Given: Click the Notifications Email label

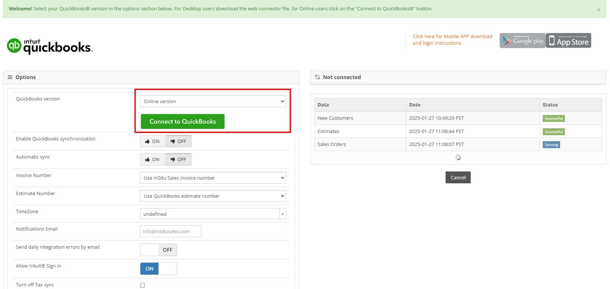Looking at the screenshot, I should 37,229.
